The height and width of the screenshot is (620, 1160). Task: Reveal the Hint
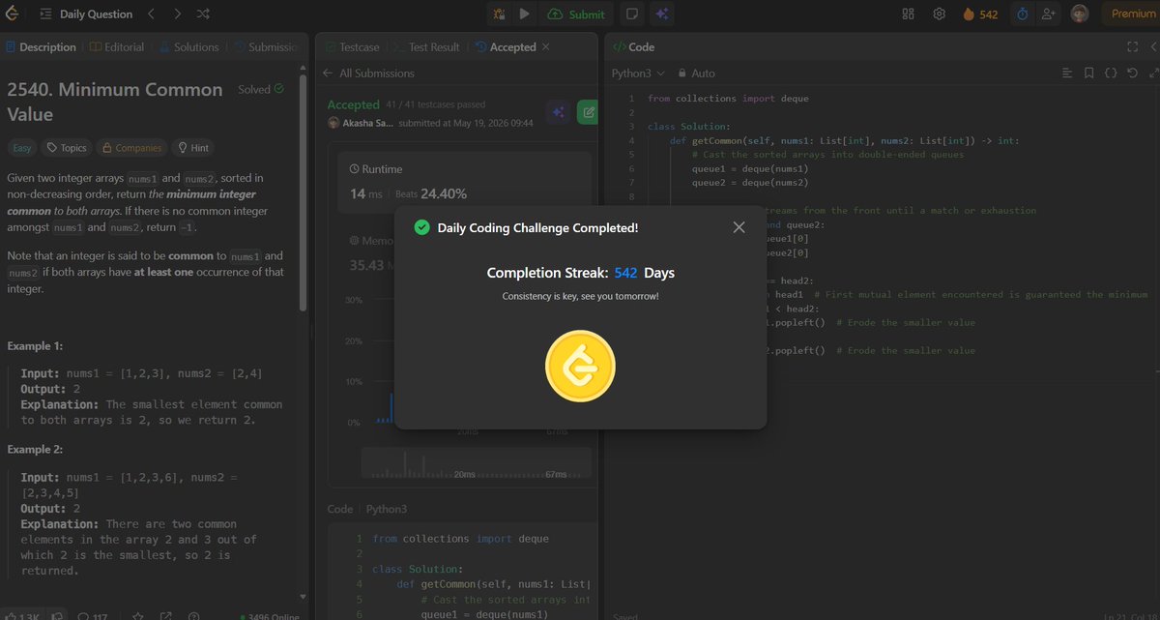[192, 148]
